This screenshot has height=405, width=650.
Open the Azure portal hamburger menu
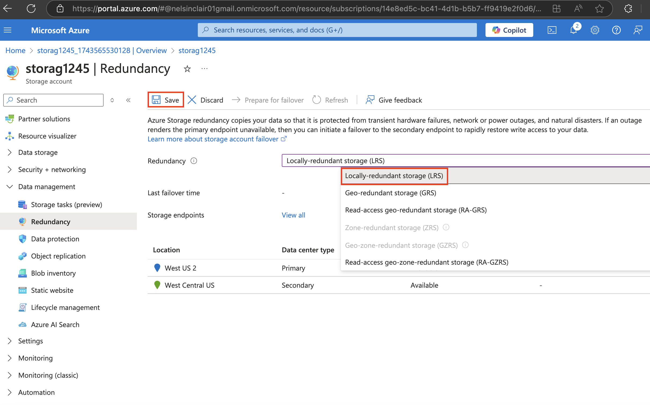tap(8, 30)
